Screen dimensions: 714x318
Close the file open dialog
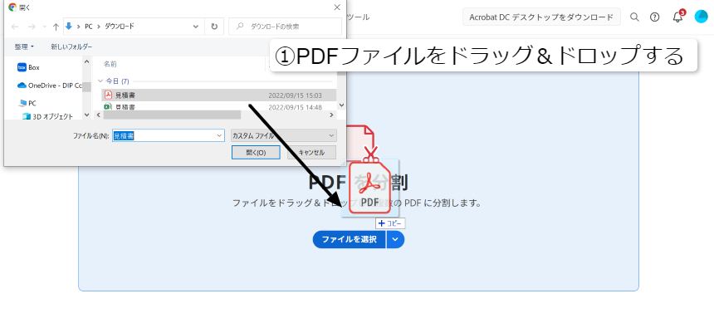[x=337, y=7]
